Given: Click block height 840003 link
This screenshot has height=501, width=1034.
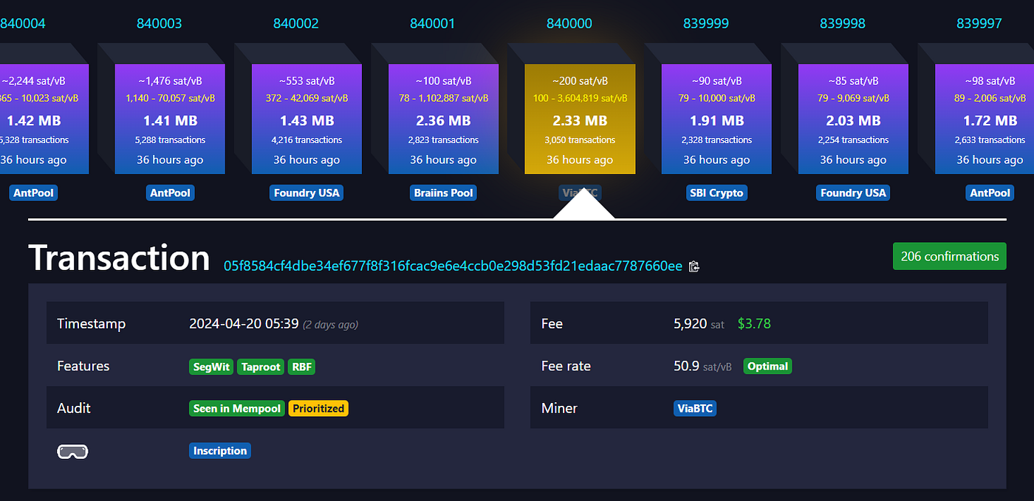Looking at the screenshot, I should pos(160,24).
